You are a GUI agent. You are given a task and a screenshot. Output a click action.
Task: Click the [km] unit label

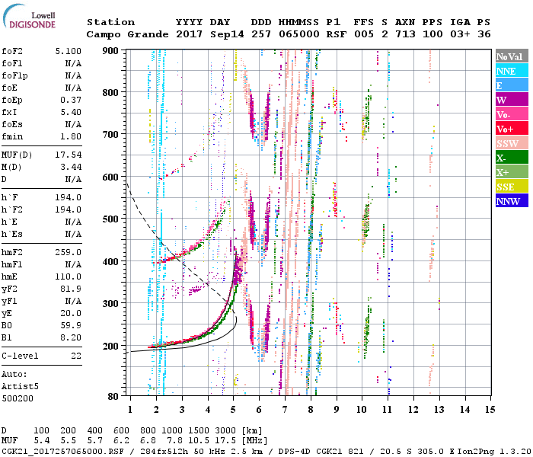coord(252,431)
